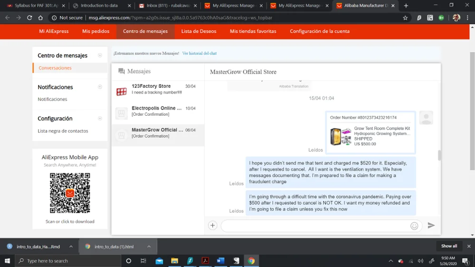This screenshot has height=267, width=475.
Task: Show hidden system tray icons
Action: pos(391,261)
